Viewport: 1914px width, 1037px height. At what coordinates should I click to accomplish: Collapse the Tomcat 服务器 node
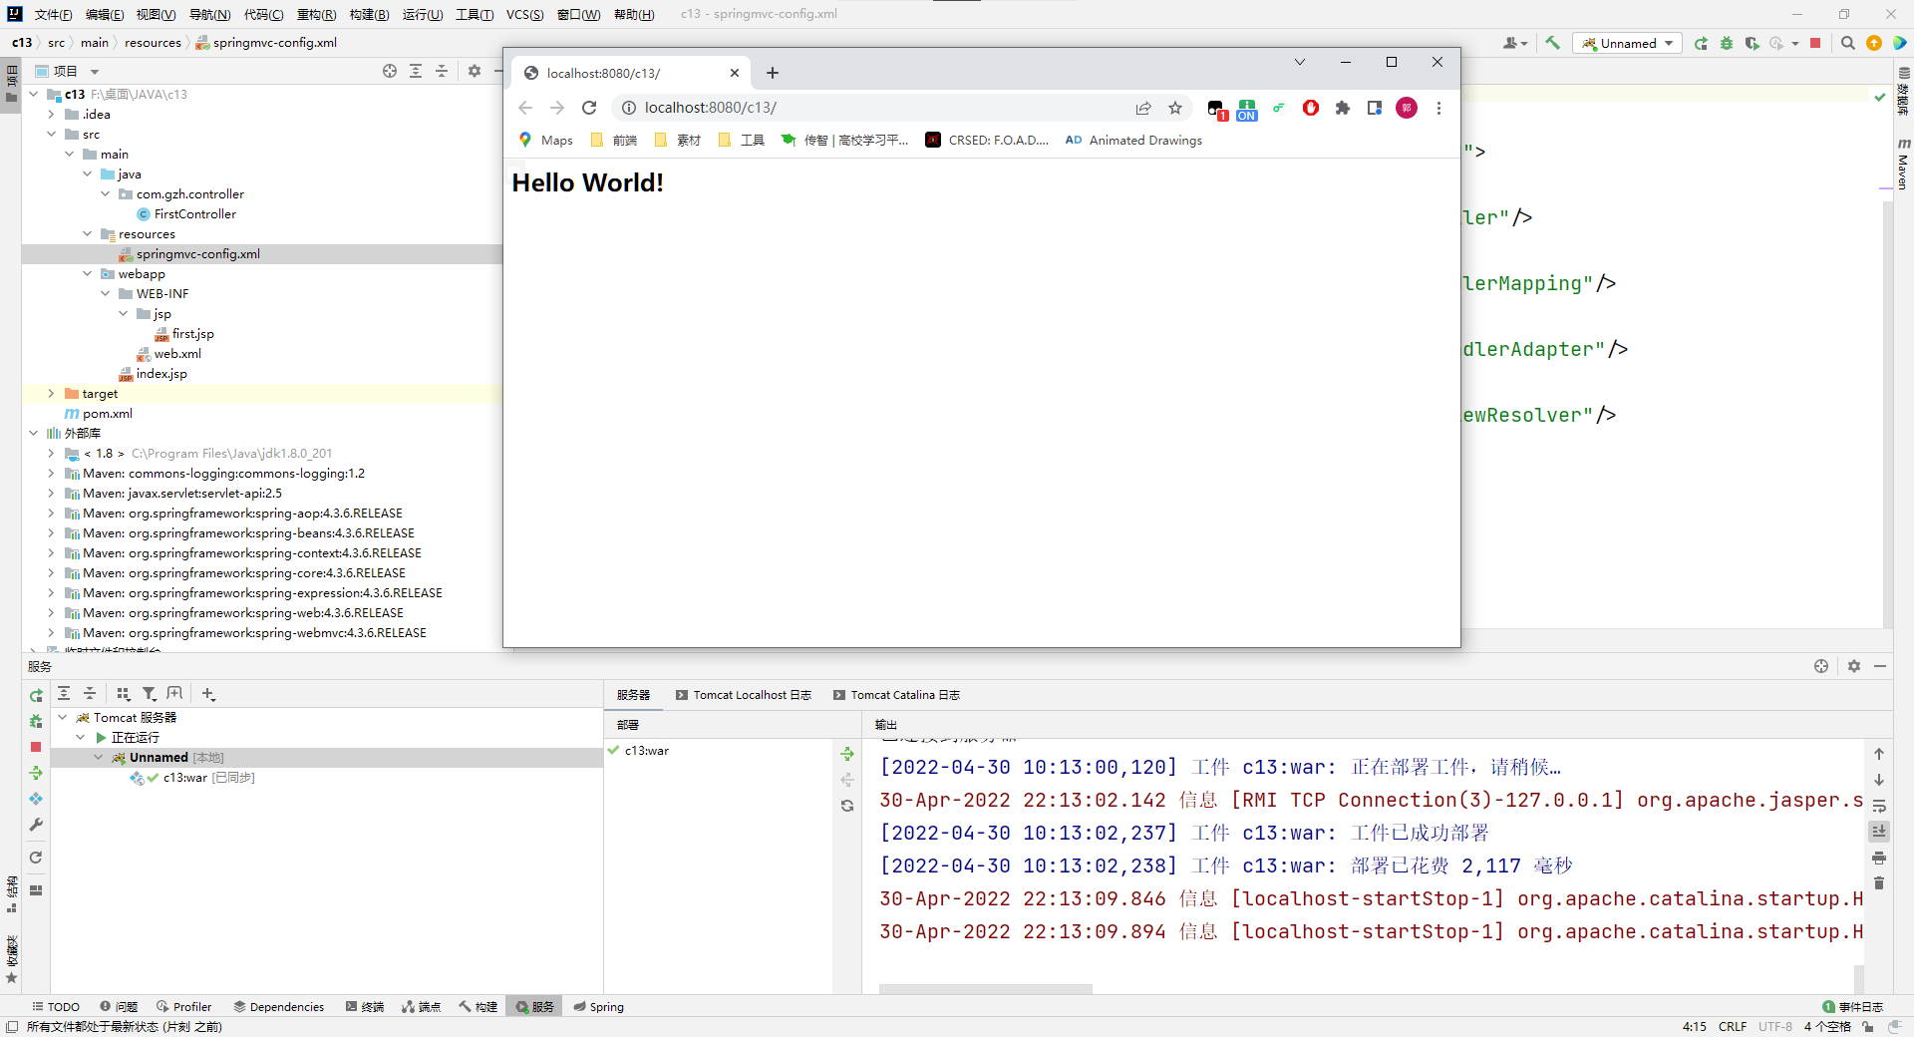tap(63, 718)
